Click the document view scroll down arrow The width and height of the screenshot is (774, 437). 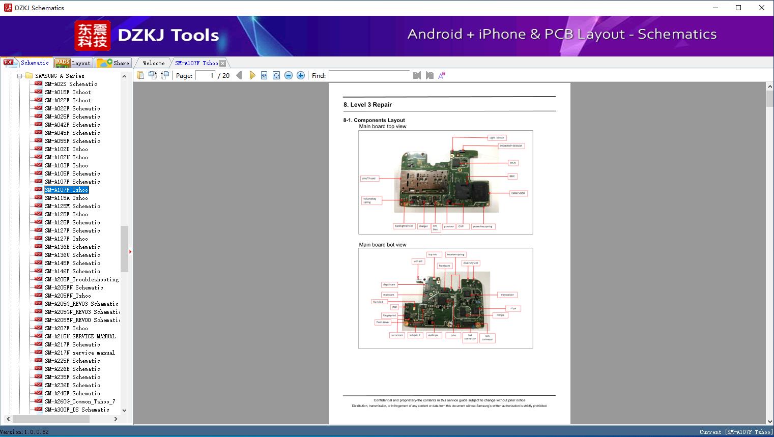pyautogui.click(x=769, y=421)
